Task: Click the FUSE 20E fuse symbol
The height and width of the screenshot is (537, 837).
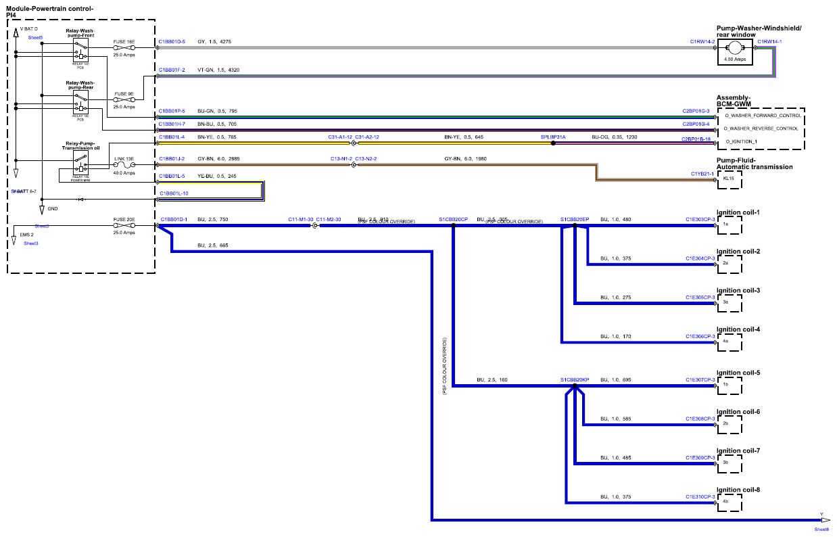Action: tap(124, 227)
